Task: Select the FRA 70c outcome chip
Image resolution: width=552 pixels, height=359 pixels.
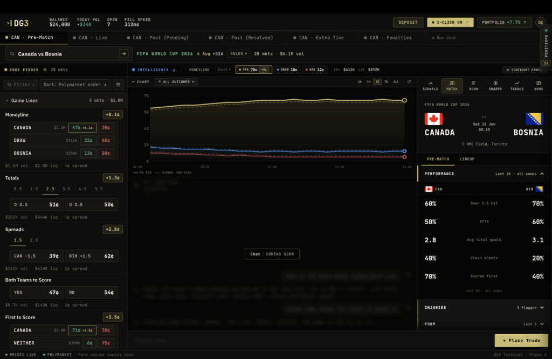Action: click(x=253, y=70)
